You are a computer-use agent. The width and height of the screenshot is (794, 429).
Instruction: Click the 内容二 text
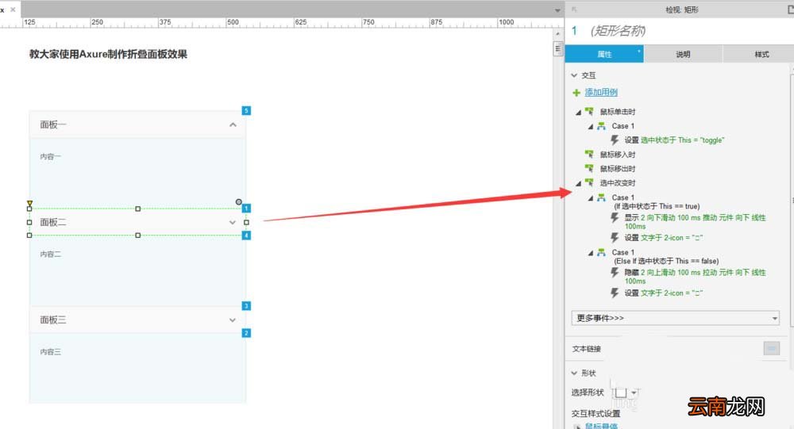[50, 255]
